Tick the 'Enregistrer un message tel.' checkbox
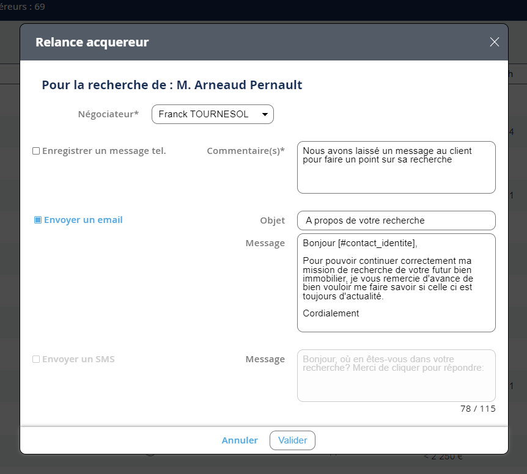Viewport: 527px width, 474px height. pos(36,151)
